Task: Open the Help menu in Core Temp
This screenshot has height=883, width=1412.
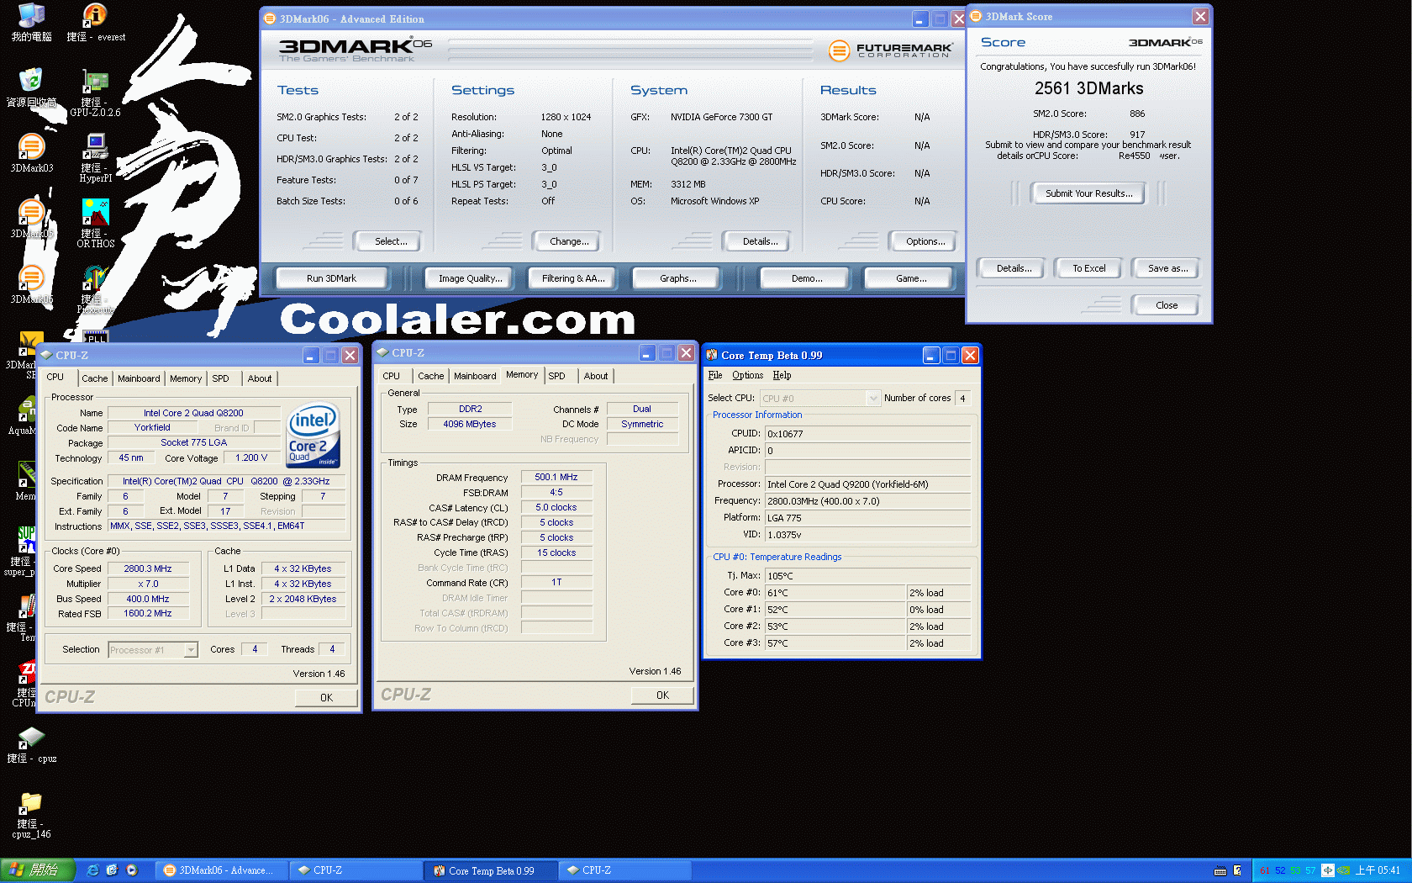Action: (x=782, y=375)
